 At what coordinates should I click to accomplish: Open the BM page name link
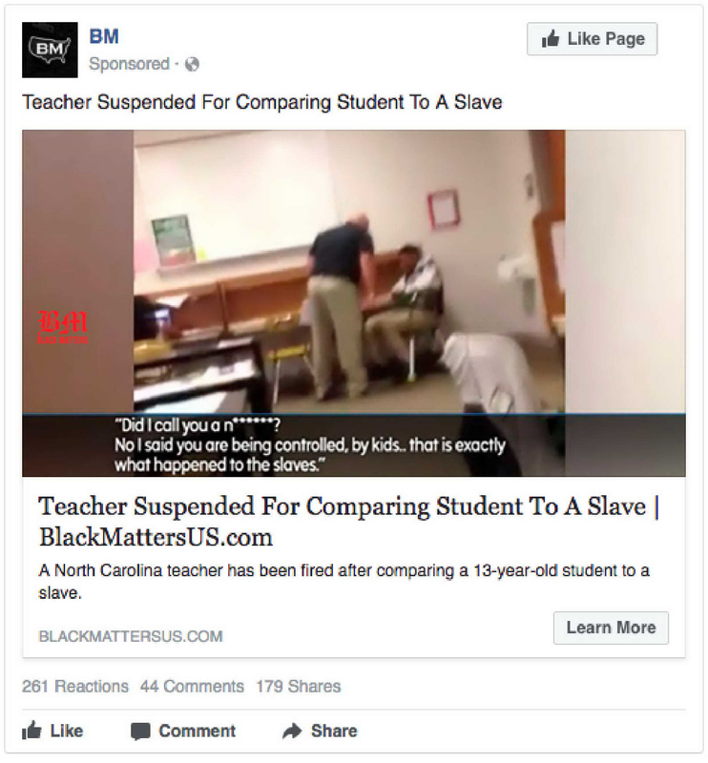[x=104, y=36]
